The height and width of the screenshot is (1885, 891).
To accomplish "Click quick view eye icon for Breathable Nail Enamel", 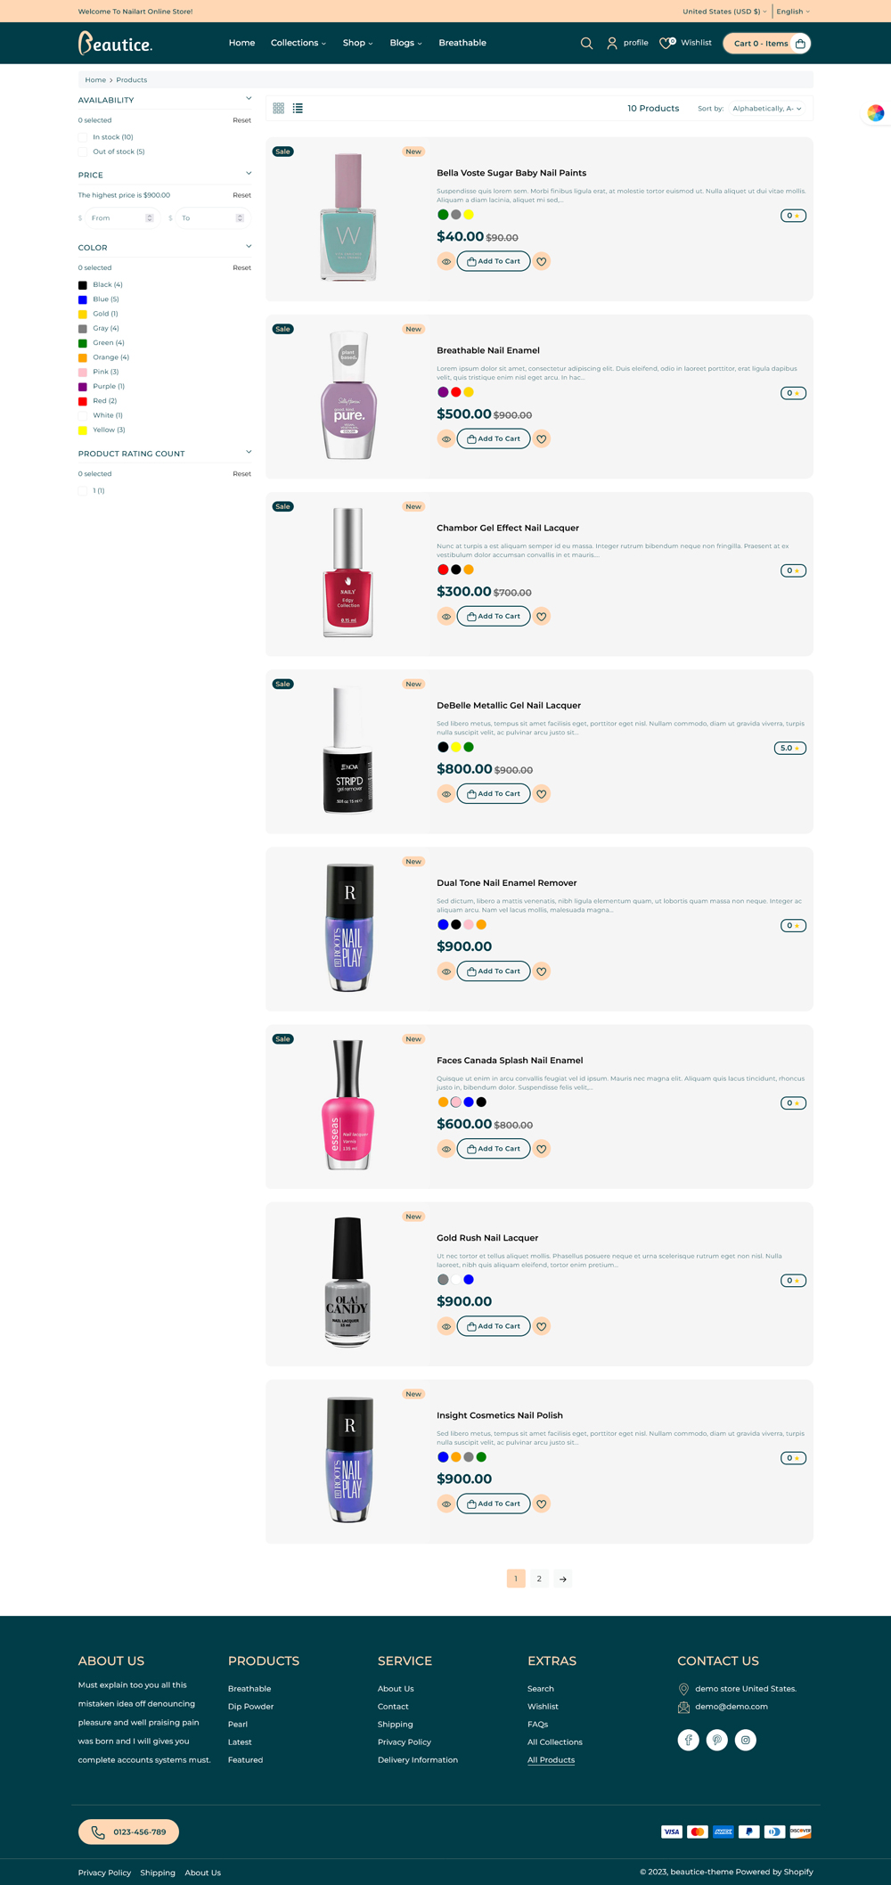I will pyautogui.click(x=446, y=438).
